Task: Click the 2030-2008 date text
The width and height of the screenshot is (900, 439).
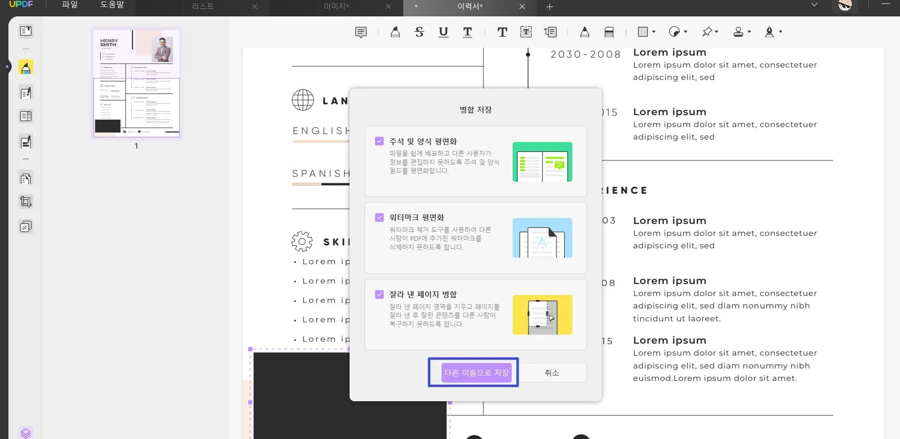Action: coord(586,54)
